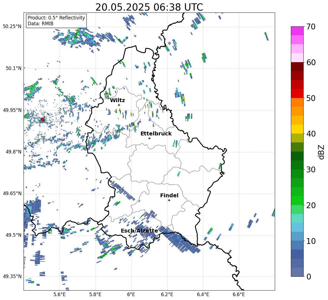328x300 pixels.
Task: Click the 49.65°N latitude label
Action: click(12, 193)
